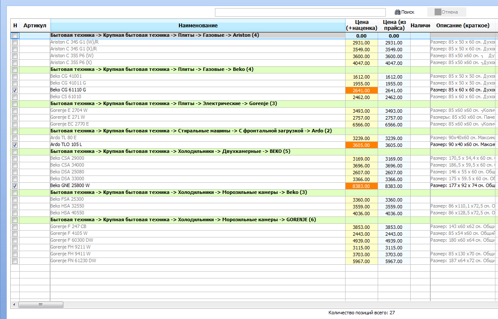
Task: Click the markup price 1612.00 for Beko CG 41001
Action: 361,77
